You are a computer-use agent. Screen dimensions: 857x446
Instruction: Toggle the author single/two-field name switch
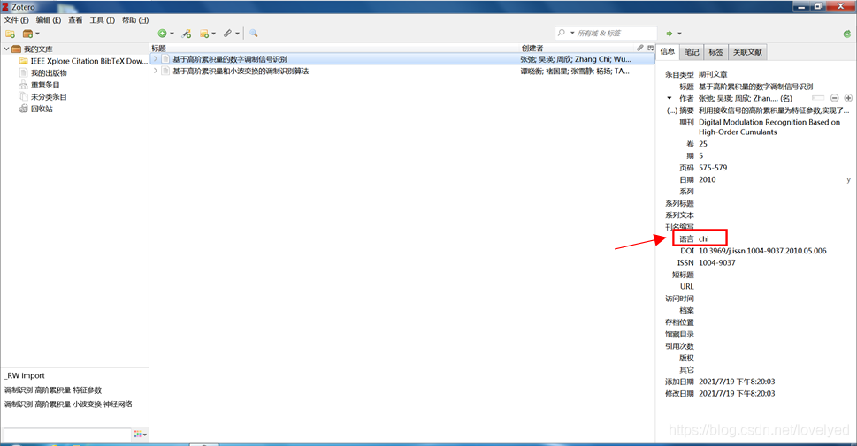coord(818,98)
